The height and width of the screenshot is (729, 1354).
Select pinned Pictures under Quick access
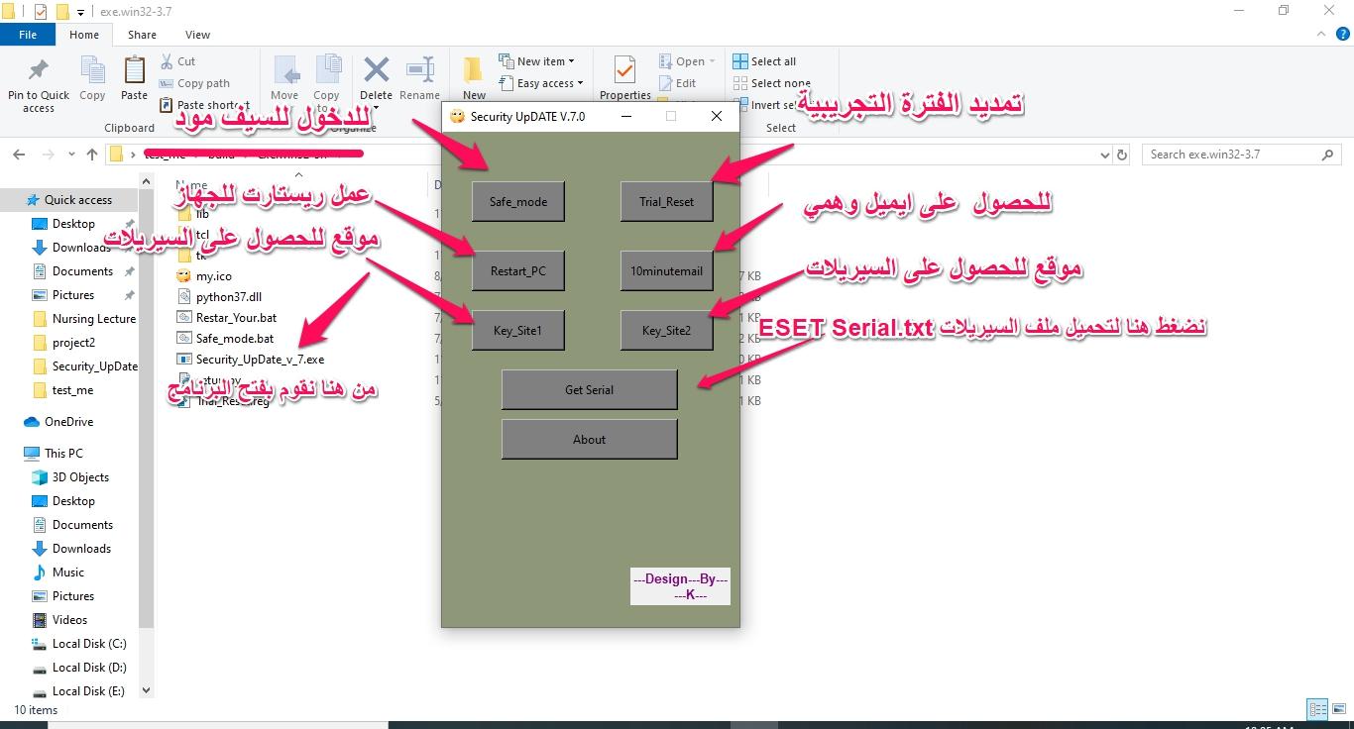(72, 294)
